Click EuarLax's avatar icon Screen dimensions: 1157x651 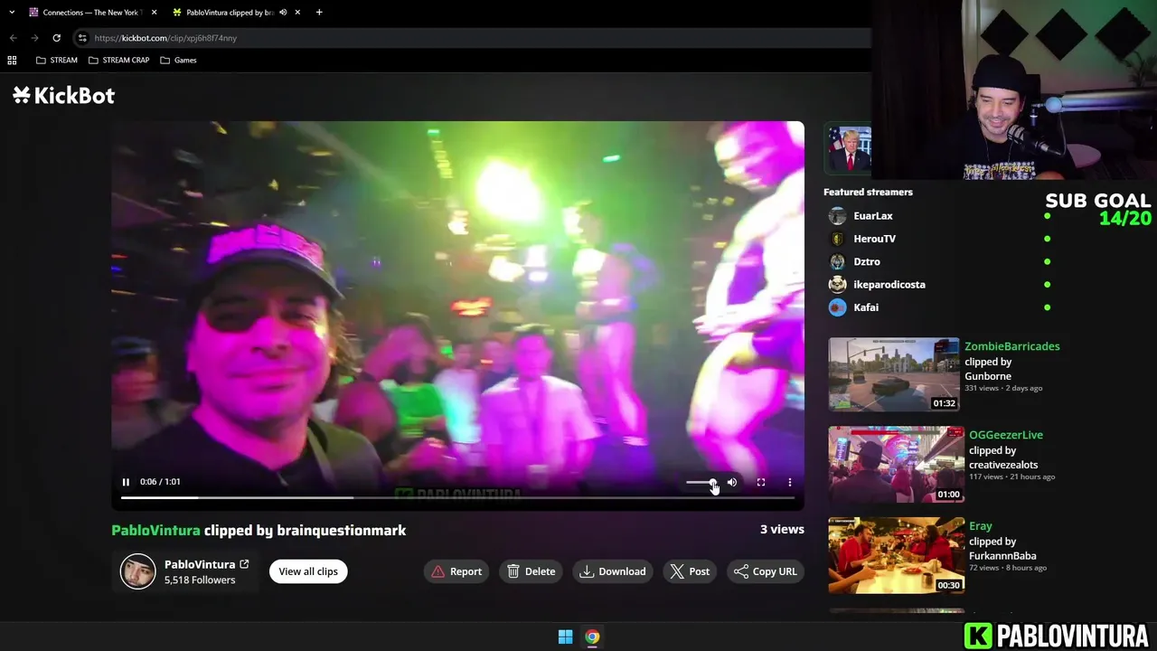(838, 216)
